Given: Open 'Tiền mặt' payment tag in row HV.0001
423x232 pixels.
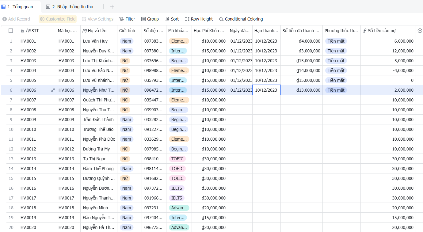Looking at the screenshot, I should click(x=336, y=41).
